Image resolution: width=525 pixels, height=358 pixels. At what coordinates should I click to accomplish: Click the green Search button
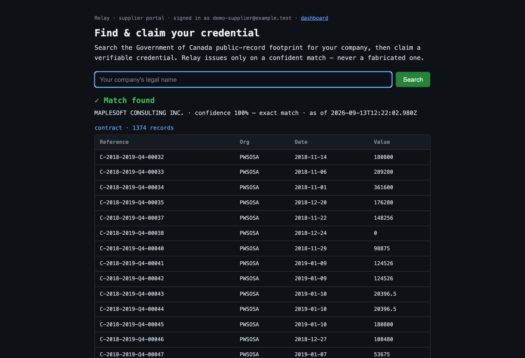coord(413,79)
